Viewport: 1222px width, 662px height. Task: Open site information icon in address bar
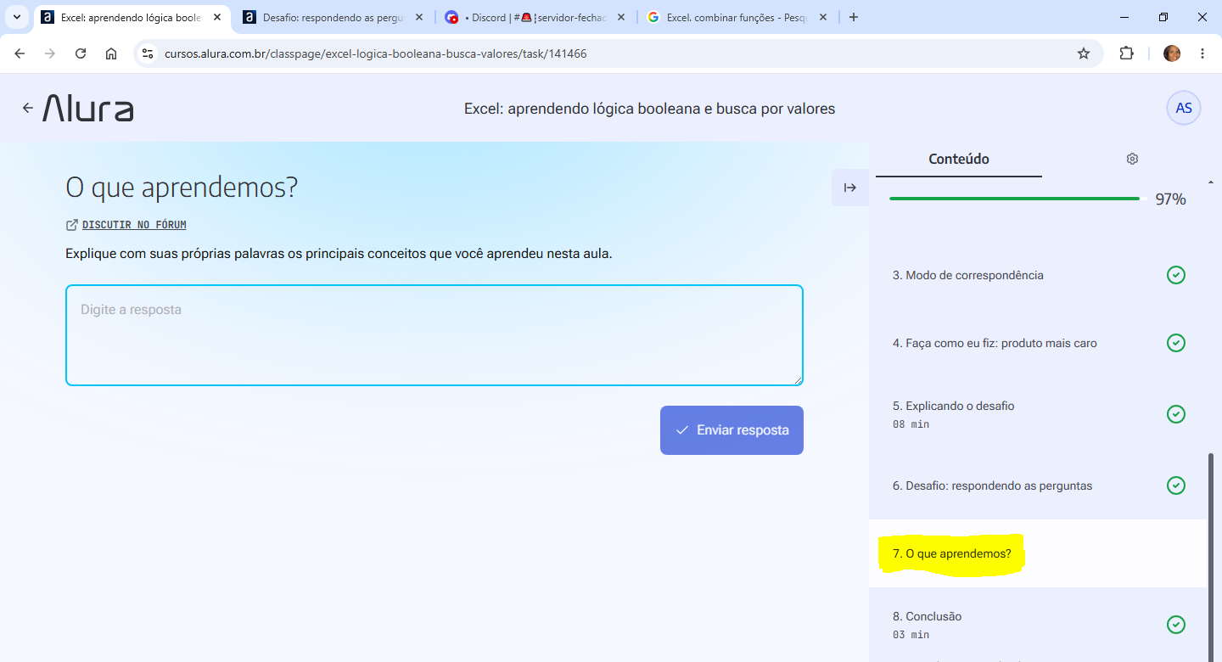[148, 53]
